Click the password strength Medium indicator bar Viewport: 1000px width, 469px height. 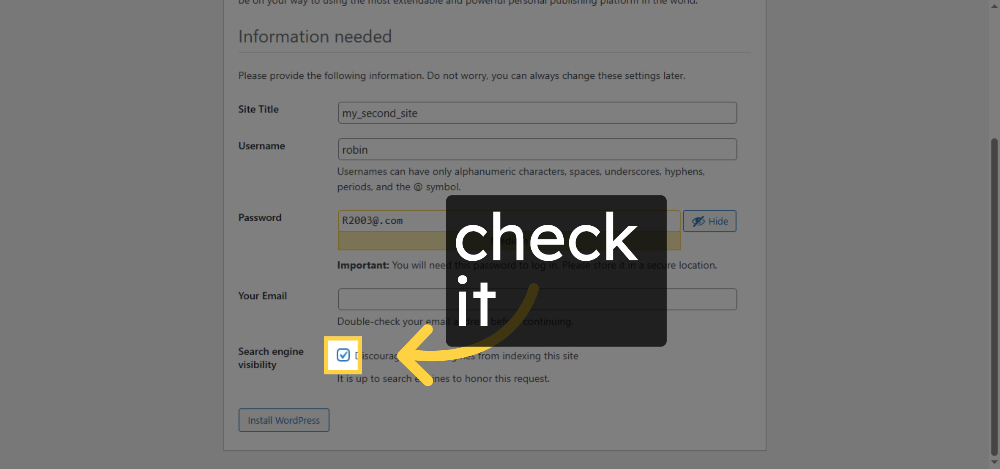[396, 241]
